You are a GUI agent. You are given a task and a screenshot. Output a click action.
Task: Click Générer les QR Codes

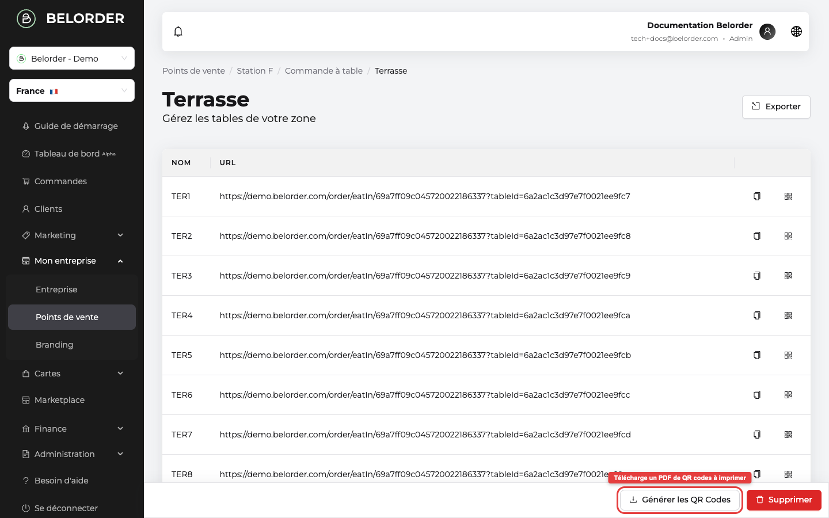(680, 500)
